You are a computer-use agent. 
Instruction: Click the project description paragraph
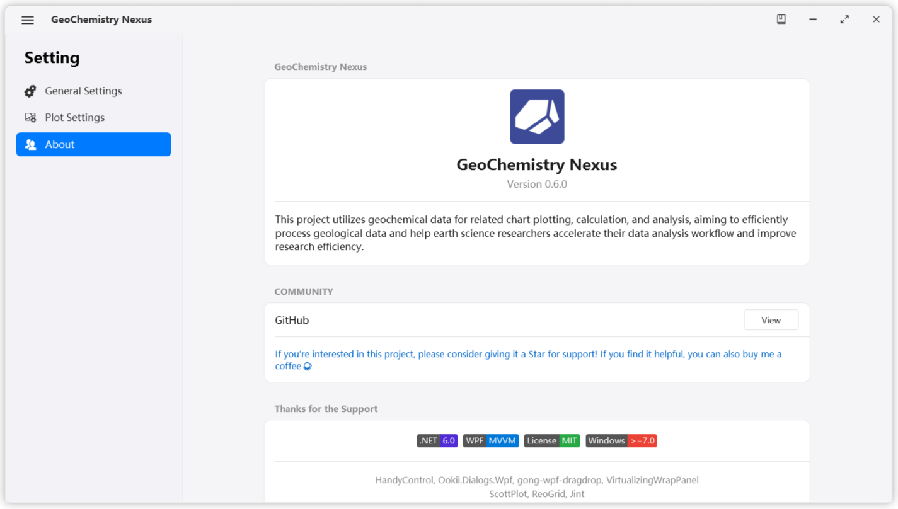point(536,233)
